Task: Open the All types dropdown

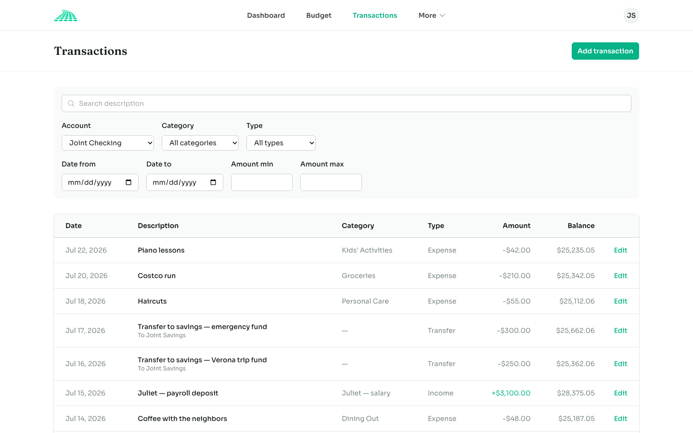Action: pyautogui.click(x=281, y=143)
